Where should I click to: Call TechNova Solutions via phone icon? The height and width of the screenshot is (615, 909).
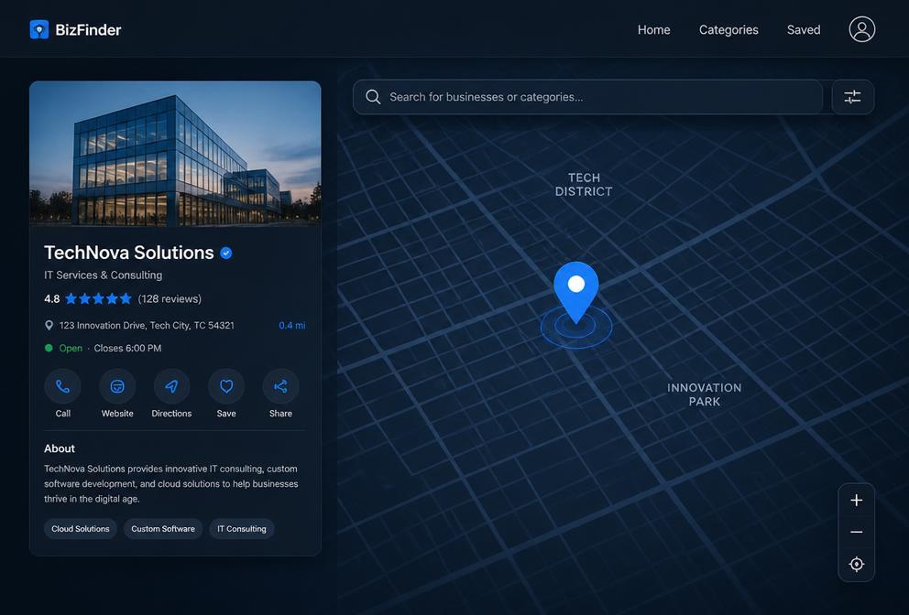click(x=62, y=386)
